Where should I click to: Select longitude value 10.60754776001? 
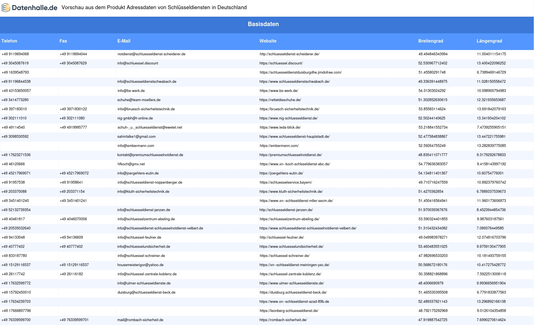click(x=490, y=173)
